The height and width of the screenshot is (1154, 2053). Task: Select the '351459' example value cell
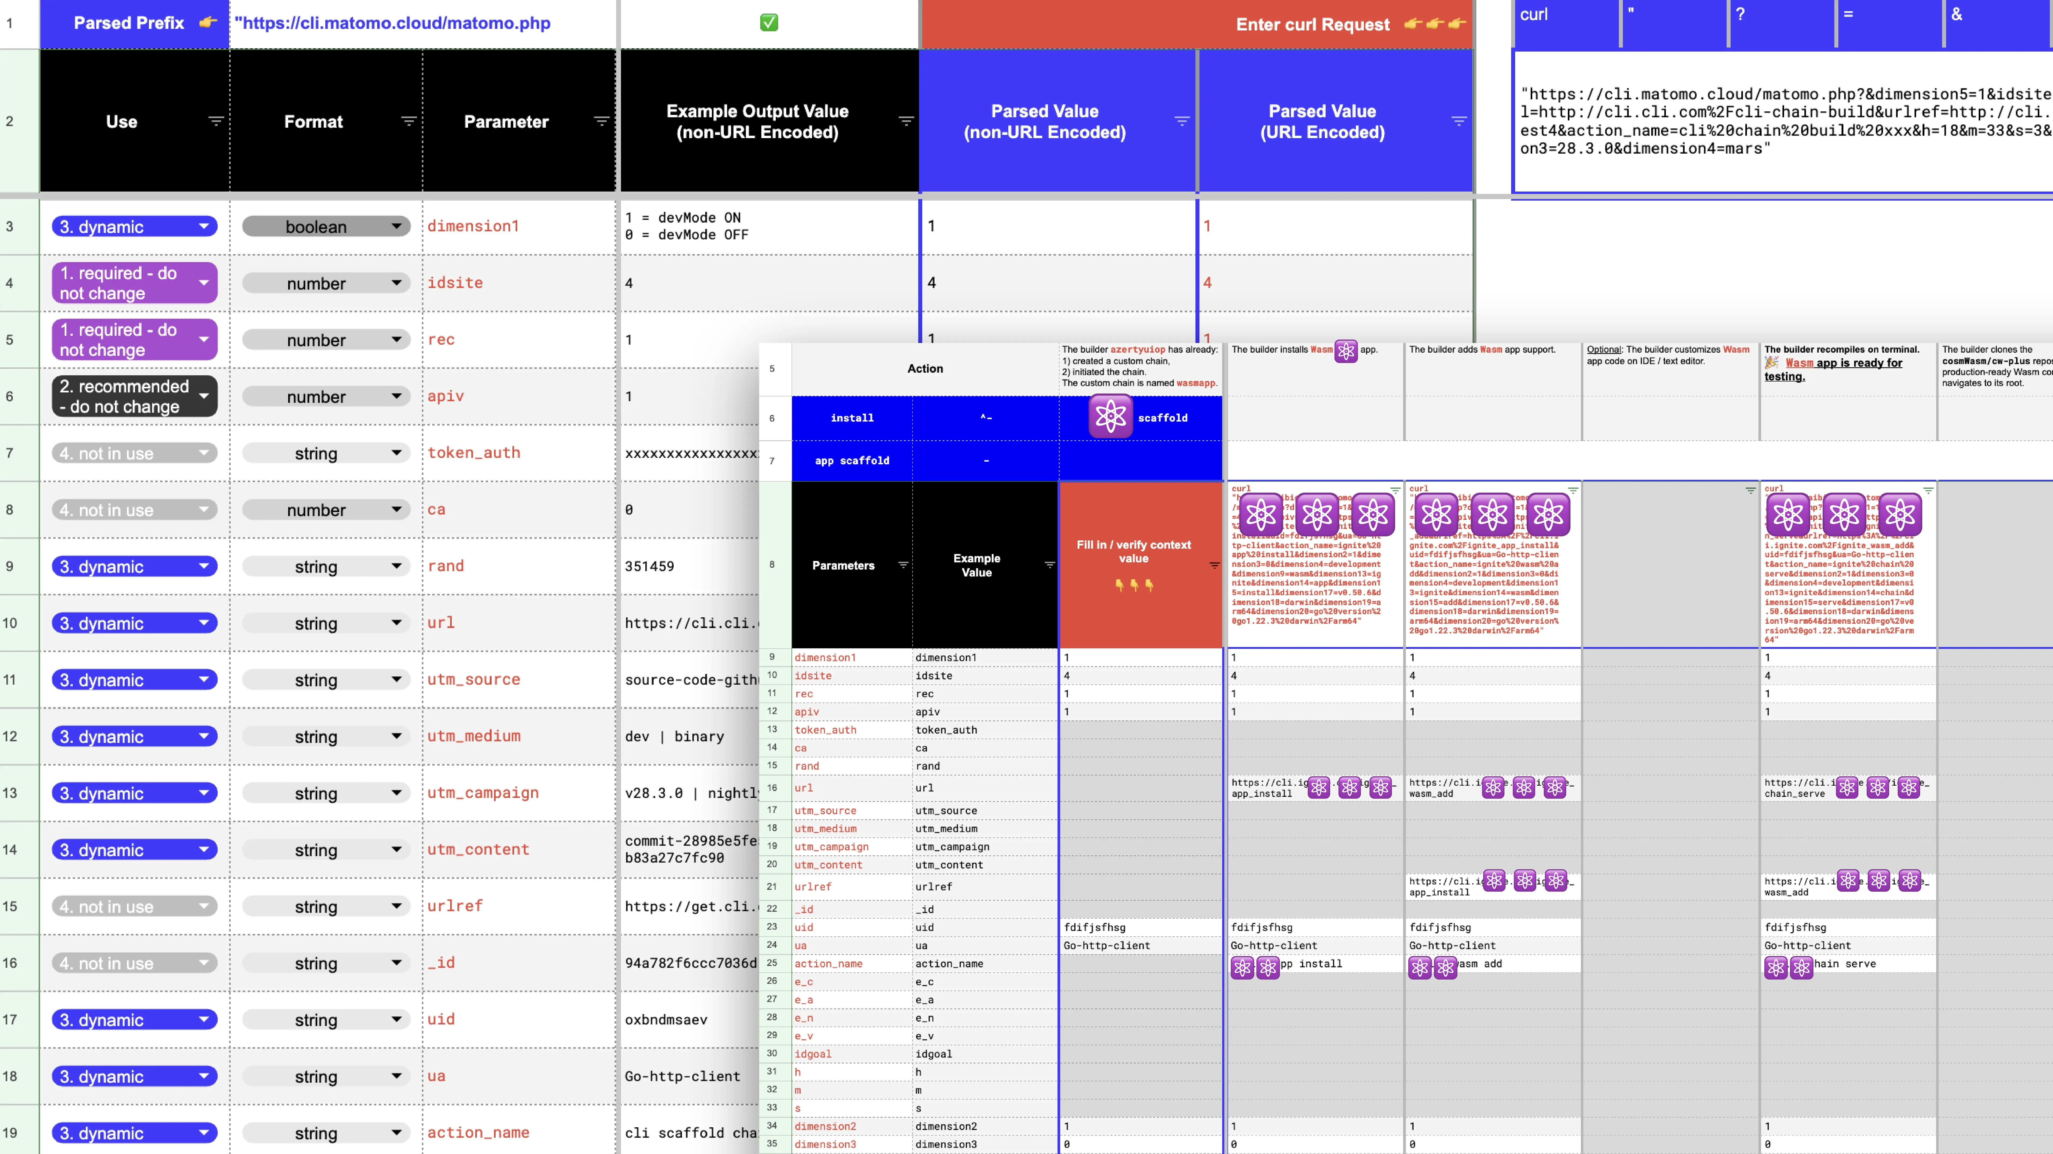coord(690,566)
